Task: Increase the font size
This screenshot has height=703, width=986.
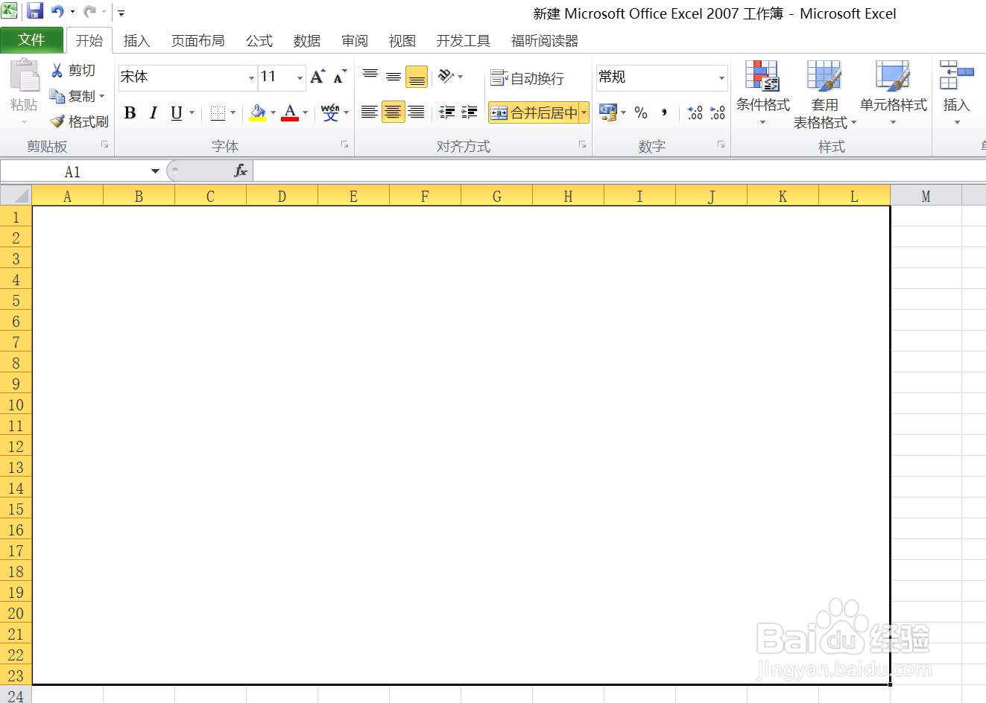Action: click(x=317, y=77)
